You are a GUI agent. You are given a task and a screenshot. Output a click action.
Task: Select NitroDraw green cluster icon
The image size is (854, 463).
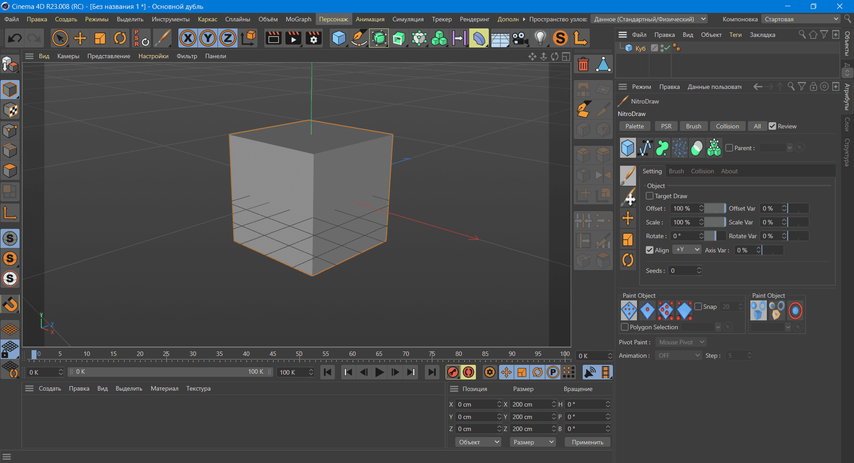click(x=714, y=148)
